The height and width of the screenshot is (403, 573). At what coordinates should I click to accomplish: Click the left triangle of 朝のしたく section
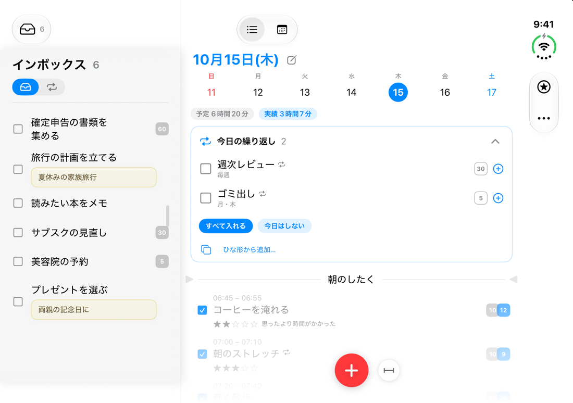tap(189, 280)
